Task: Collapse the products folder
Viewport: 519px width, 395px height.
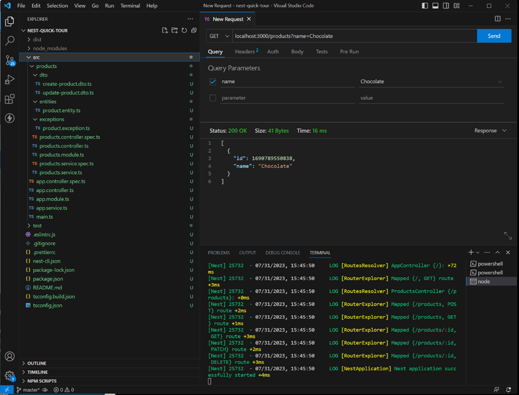Action: 32,66
